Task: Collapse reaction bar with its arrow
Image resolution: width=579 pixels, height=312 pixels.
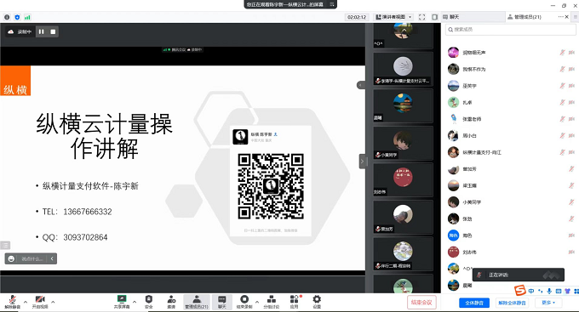Action: coord(52,259)
